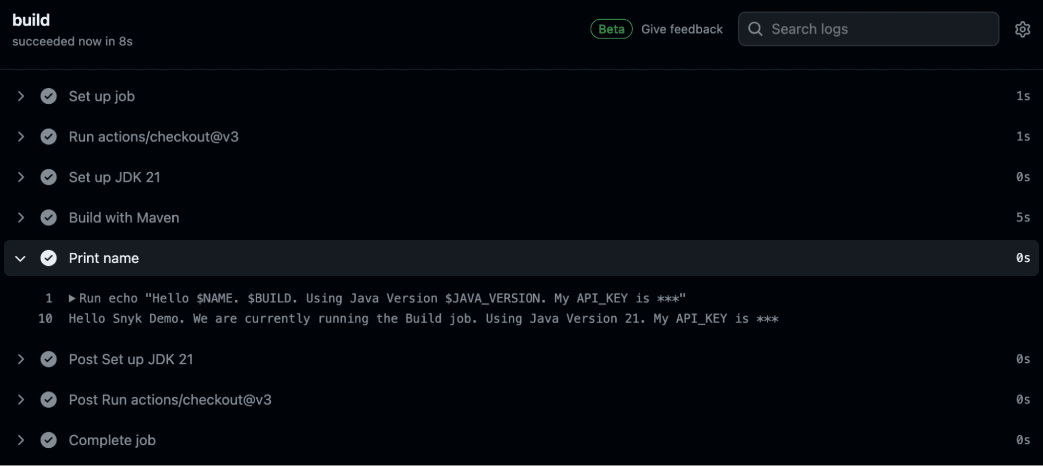The height and width of the screenshot is (466, 1043).
Task: Expand Run echo command disclosure triangle
Action: click(72, 299)
